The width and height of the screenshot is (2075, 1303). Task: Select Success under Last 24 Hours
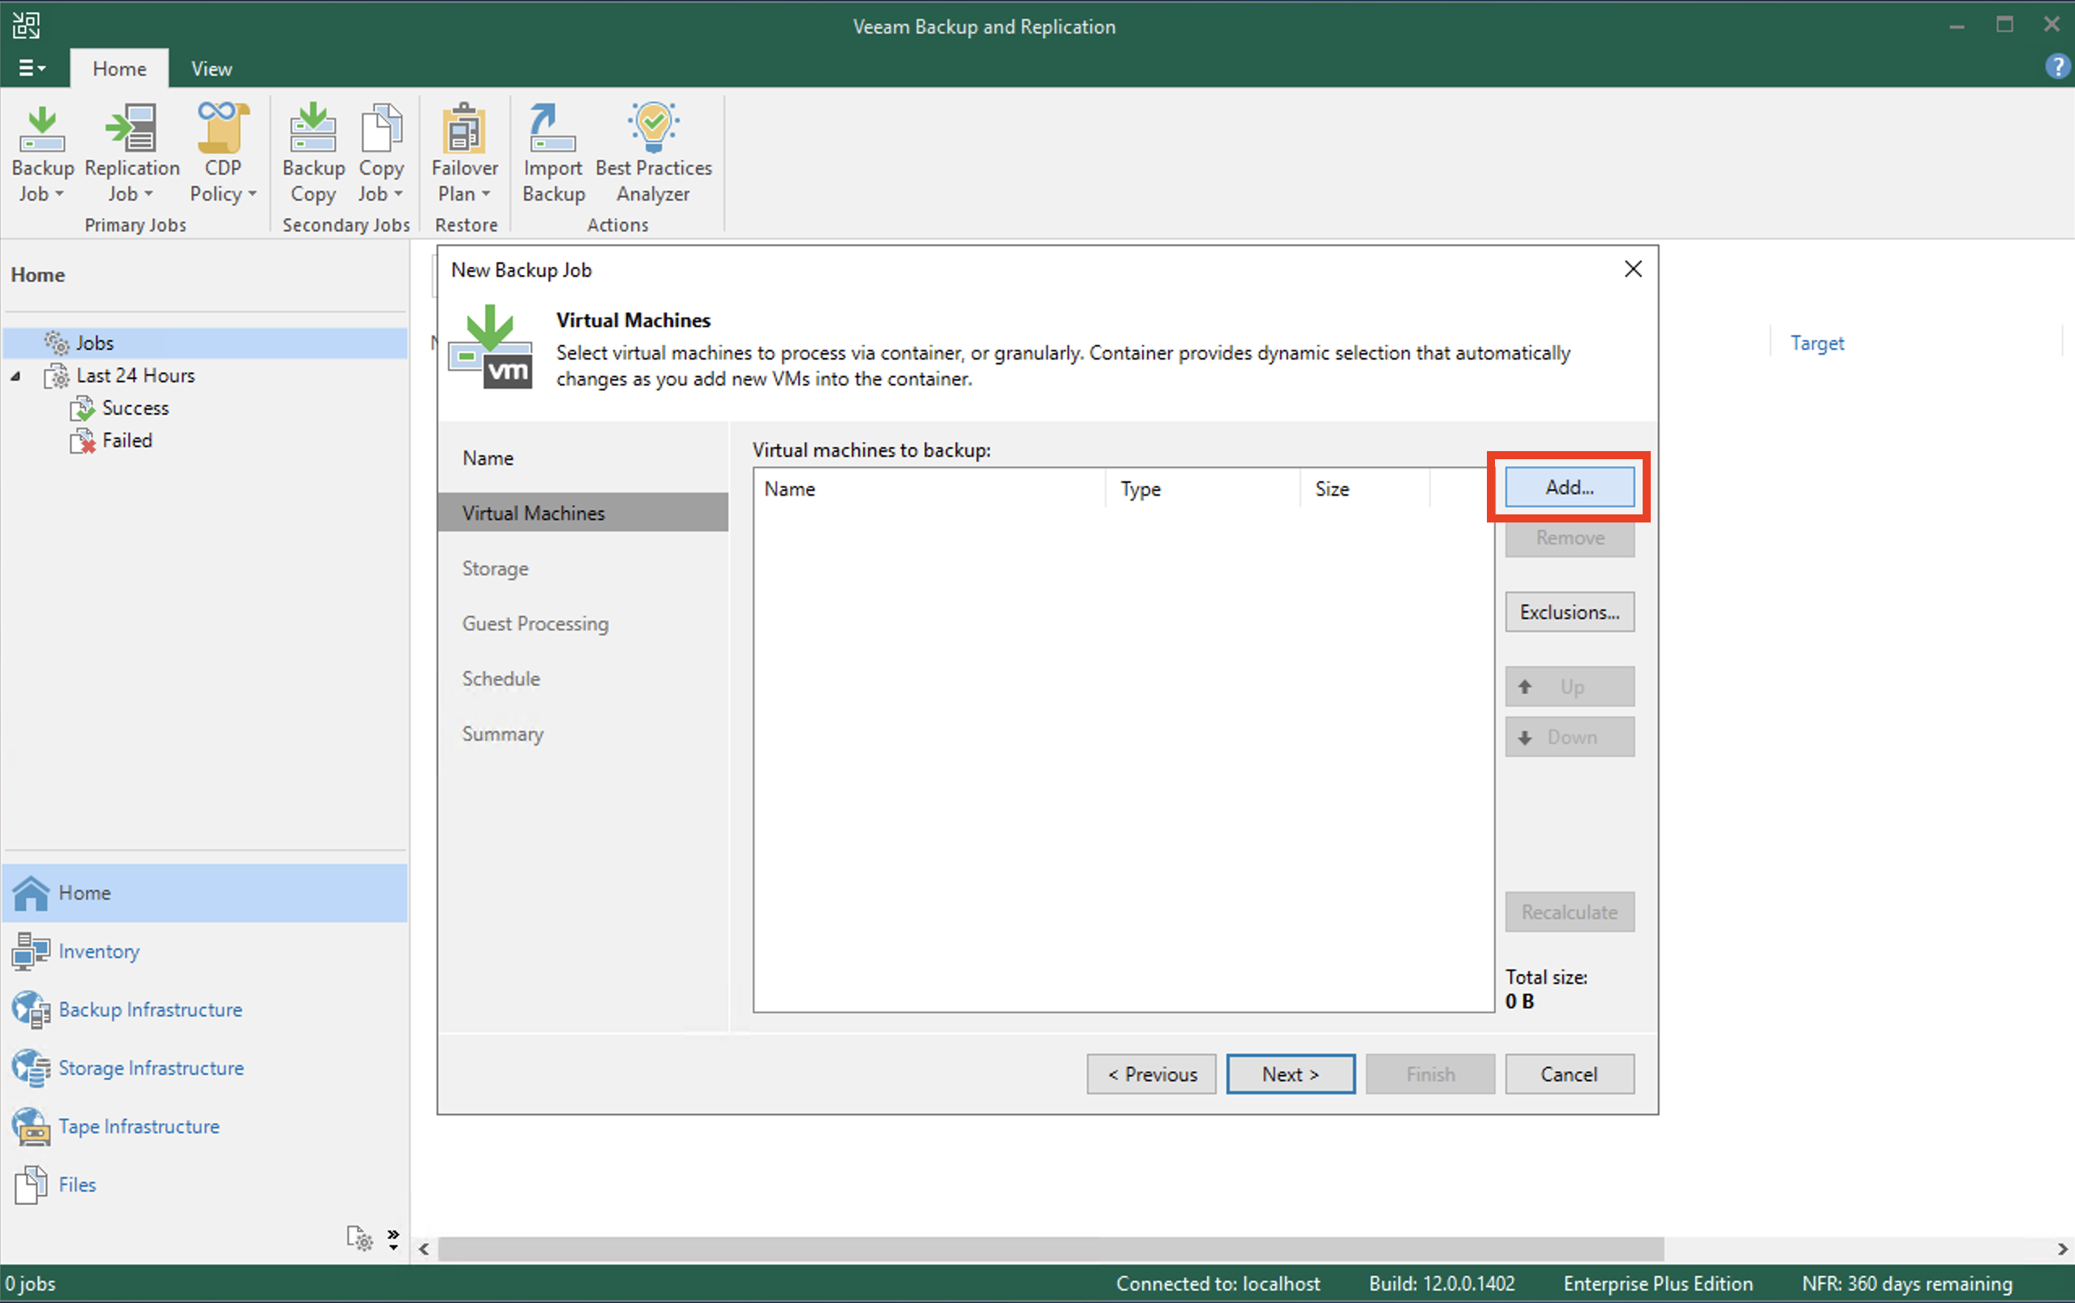[x=135, y=408]
